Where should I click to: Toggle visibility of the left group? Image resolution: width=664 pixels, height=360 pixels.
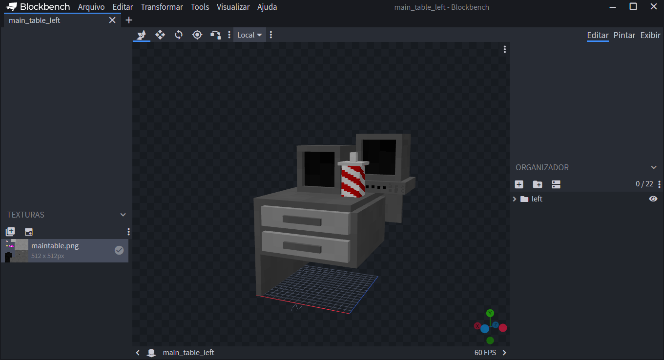[x=653, y=199]
